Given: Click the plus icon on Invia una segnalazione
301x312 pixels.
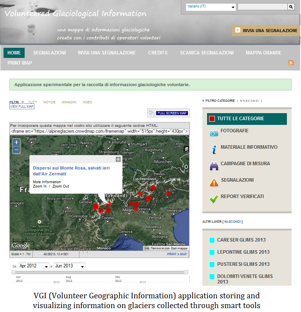Looking at the screenshot, I should tap(238, 30).
